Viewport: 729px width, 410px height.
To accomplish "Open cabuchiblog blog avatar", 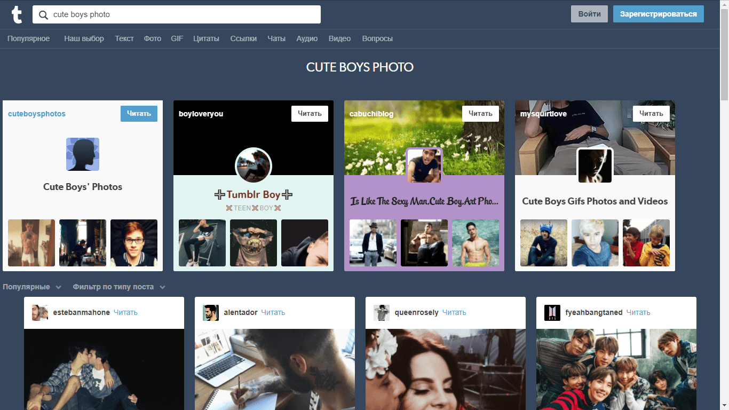I will click(x=424, y=165).
